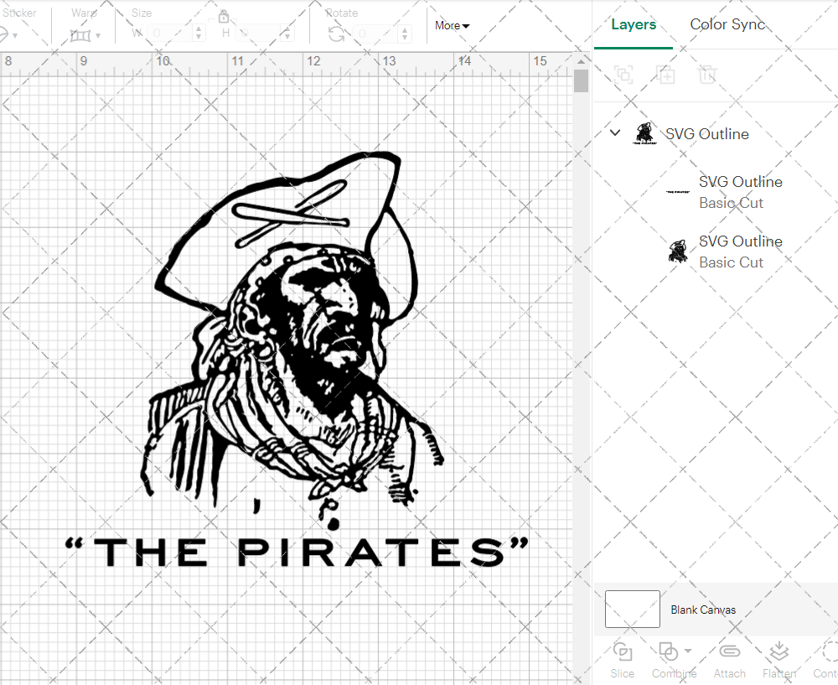Click the scrollbar up arrow
This screenshot has height=685, width=838.
click(x=581, y=61)
